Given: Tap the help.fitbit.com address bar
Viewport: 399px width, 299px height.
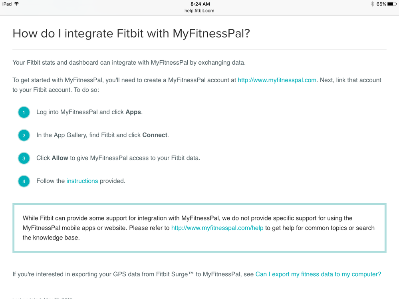Looking at the screenshot, I should [199, 11].
